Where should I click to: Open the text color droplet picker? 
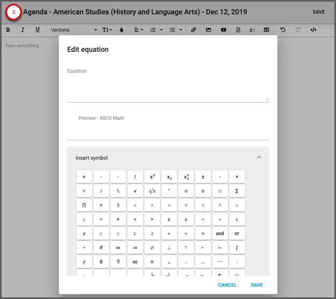coord(121,30)
